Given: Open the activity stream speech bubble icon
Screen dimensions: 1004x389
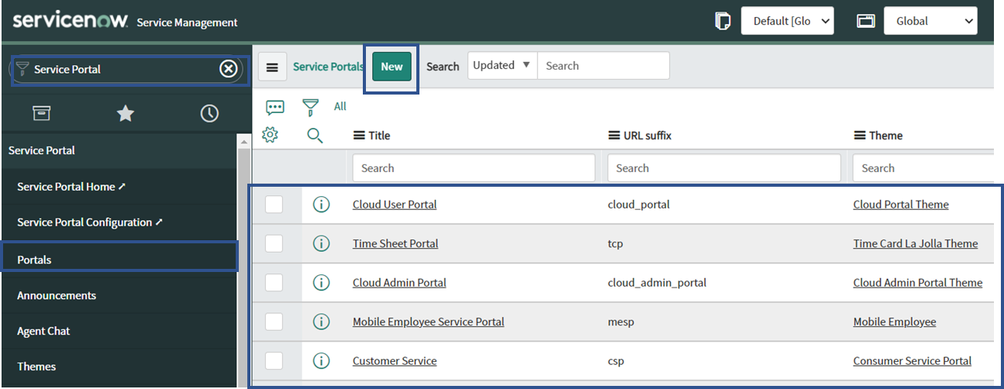Looking at the screenshot, I should coord(274,107).
